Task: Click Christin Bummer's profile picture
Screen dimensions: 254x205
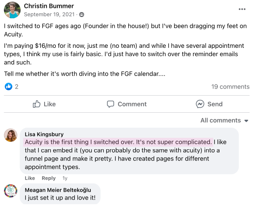Action: pos(12,10)
